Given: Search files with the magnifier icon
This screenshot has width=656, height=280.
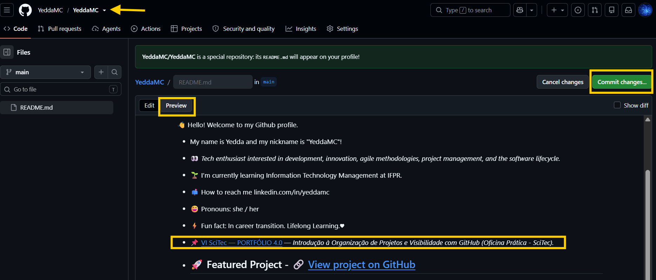Looking at the screenshot, I should click(x=114, y=72).
